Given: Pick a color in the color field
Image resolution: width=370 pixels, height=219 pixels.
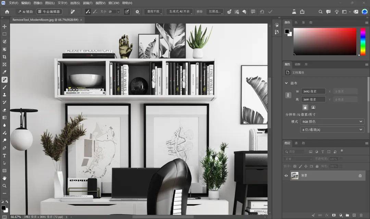Looking at the screenshot, I should [325, 42].
